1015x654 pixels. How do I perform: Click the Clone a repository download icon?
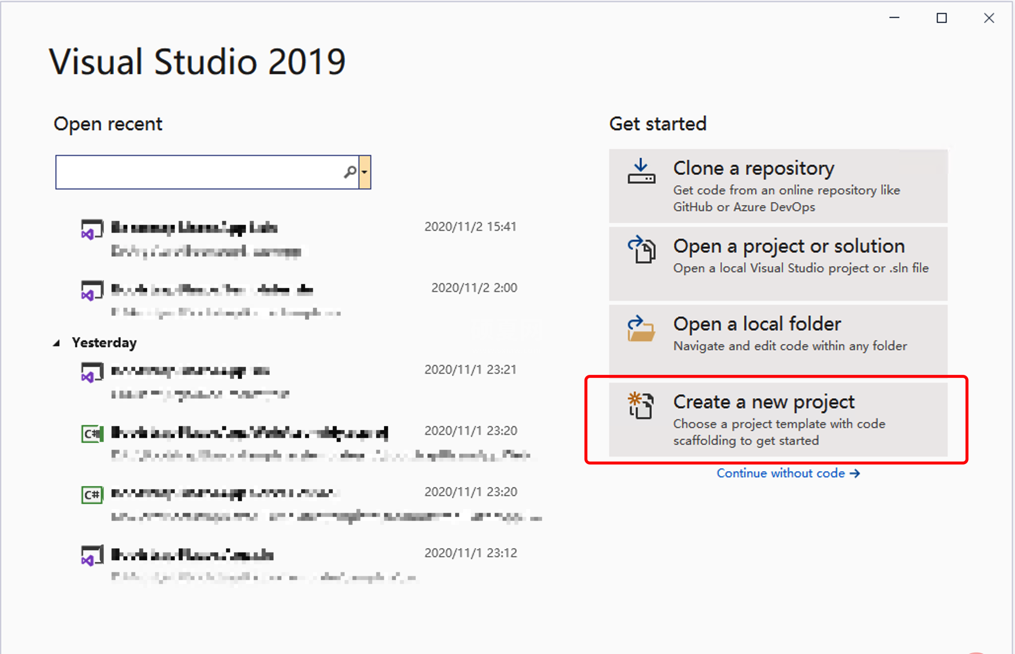(x=641, y=171)
